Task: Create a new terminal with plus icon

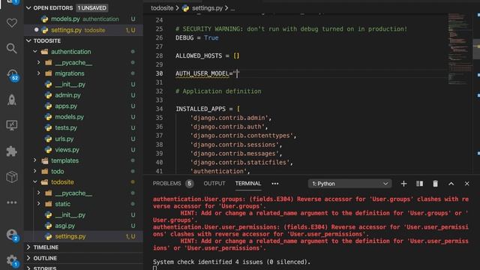Action: (403, 184)
